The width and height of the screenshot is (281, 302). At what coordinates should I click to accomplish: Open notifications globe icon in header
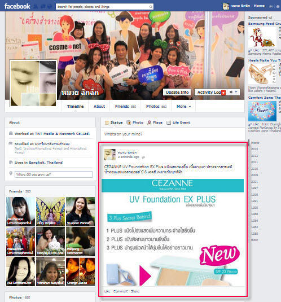tap(50, 7)
